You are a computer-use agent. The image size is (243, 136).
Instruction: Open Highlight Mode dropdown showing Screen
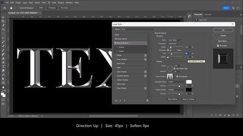[176, 82]
